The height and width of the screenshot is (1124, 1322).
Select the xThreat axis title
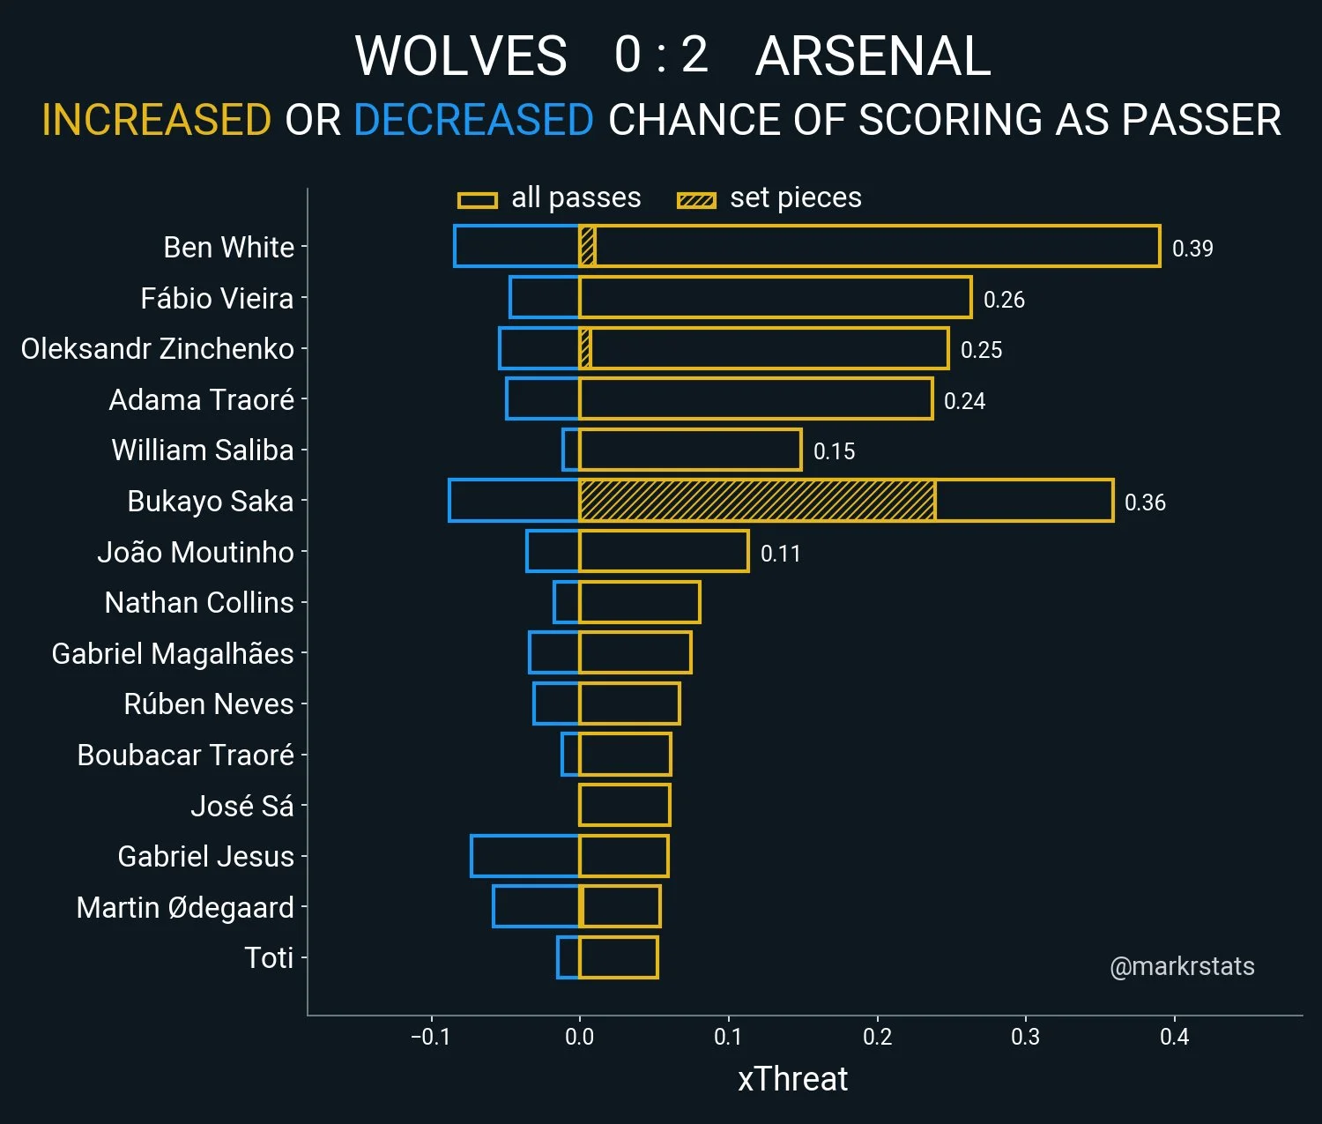click(x=792, y=1079)
